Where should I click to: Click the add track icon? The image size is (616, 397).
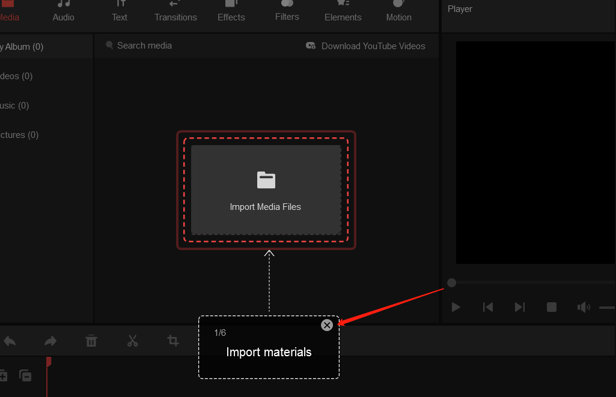[3, 376]
